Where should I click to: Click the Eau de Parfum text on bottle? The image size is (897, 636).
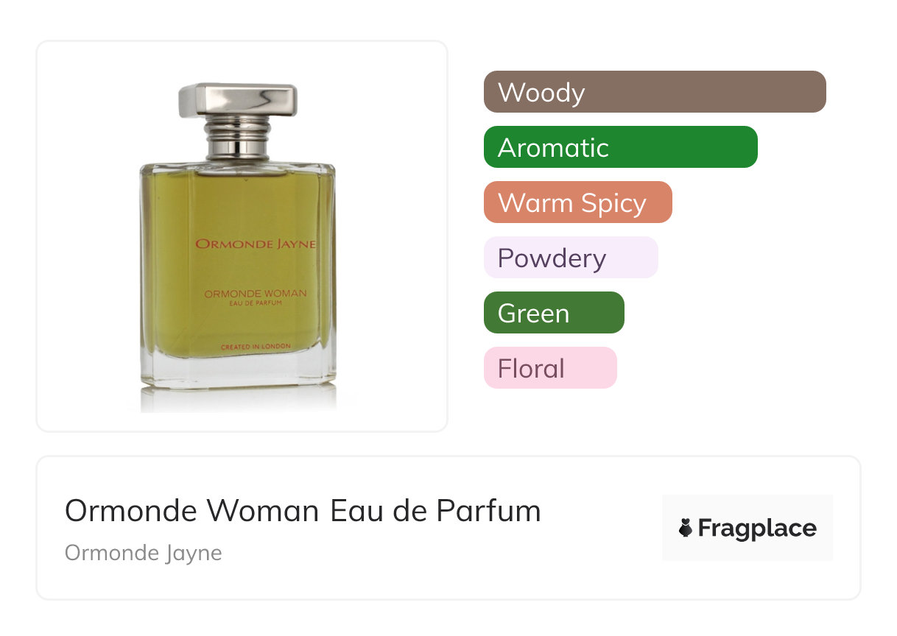(256, 303)
